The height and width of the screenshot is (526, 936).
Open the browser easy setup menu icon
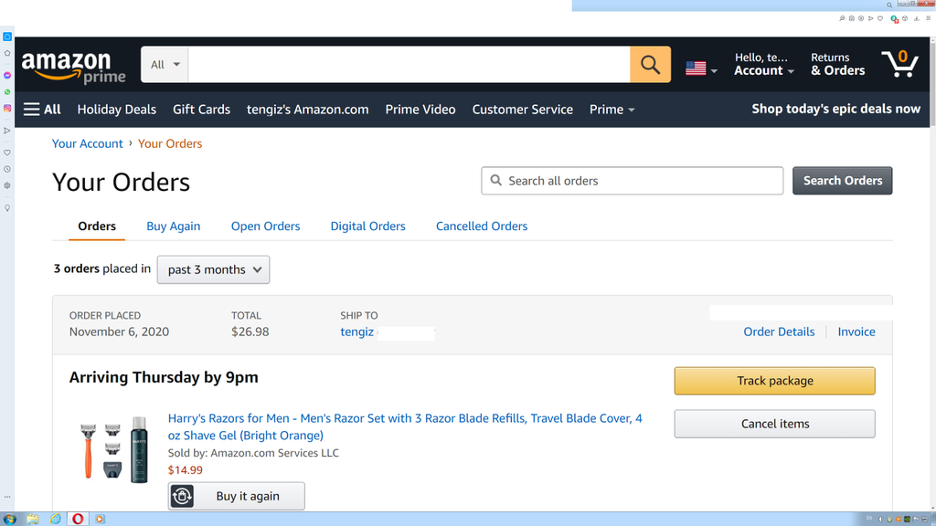[x=929, y=18]
